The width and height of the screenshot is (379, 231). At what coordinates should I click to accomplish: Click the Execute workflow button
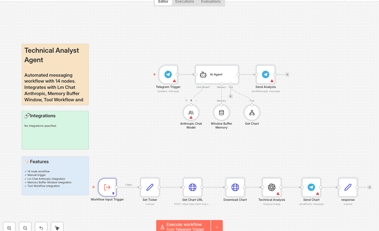184,227
